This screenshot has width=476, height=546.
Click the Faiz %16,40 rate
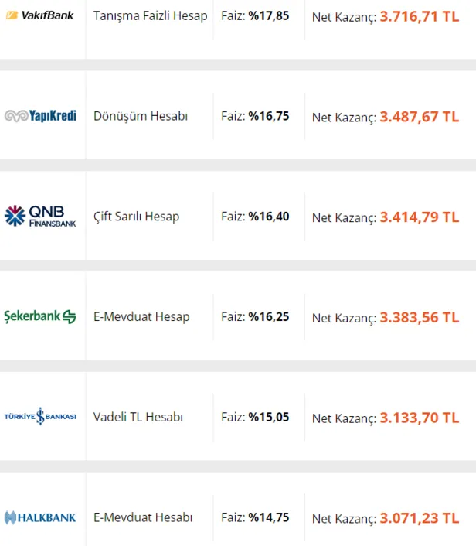click(x=255, y=217)
